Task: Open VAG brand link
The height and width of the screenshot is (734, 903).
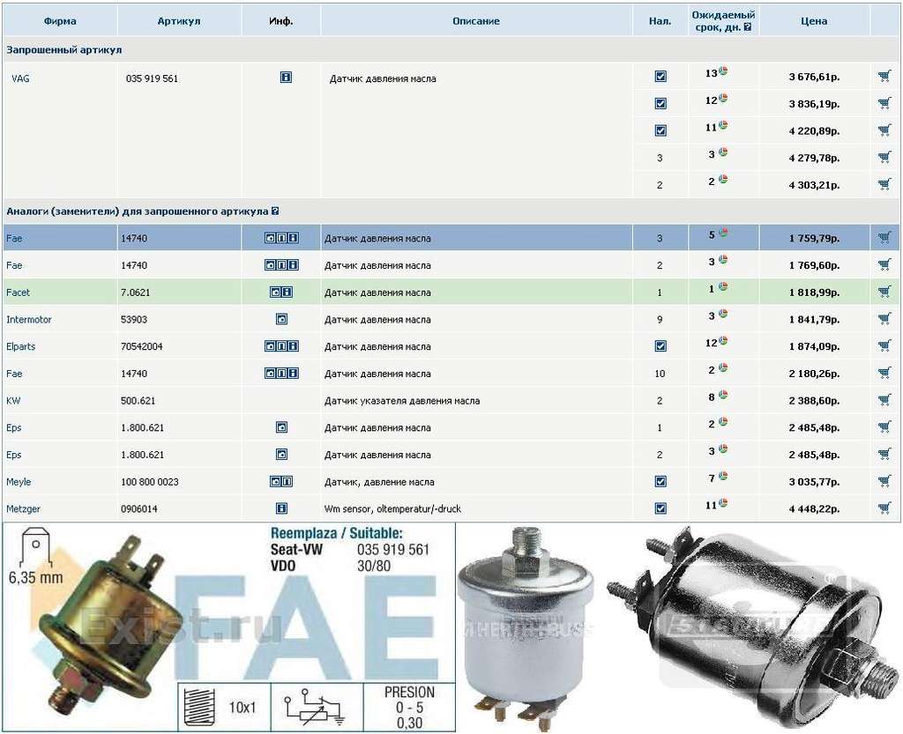Action: [x=20, y=78]
